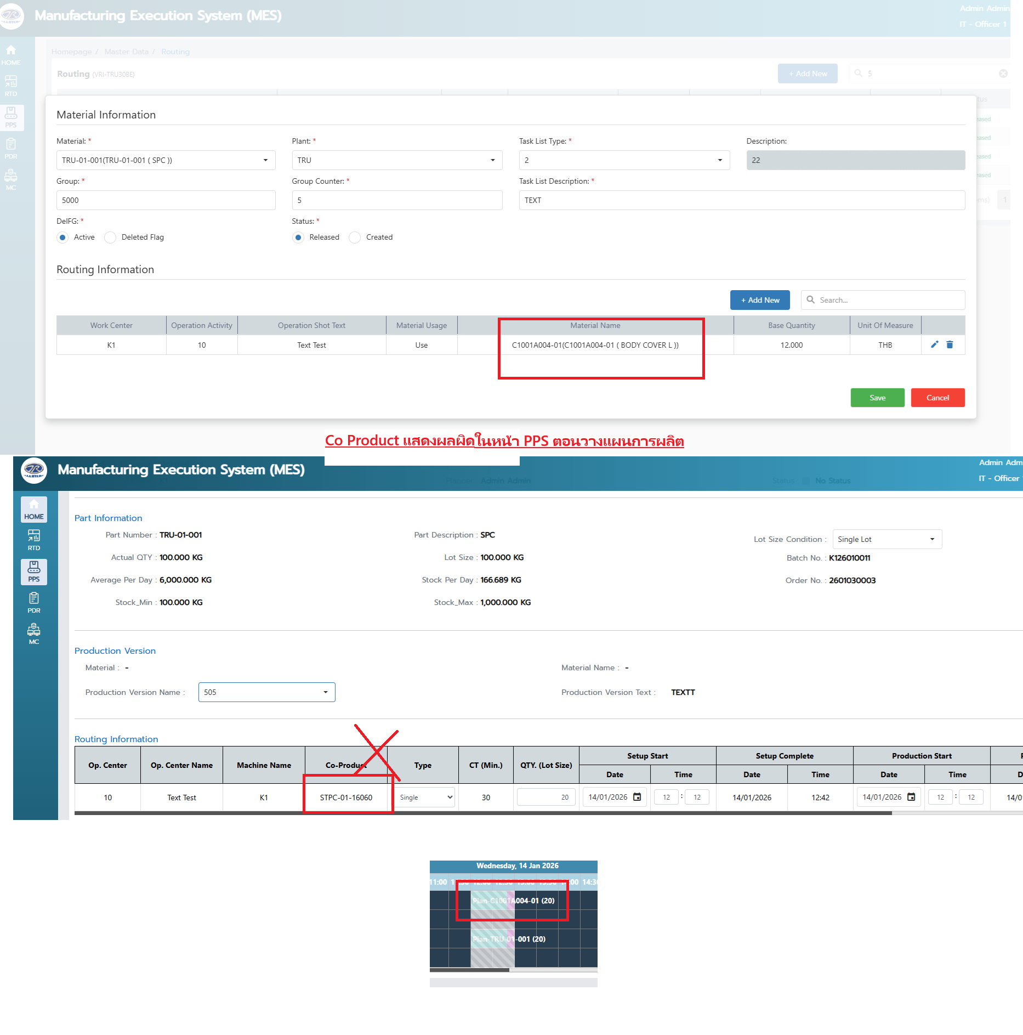Screen dimensions: 1023x1035
Task: Choose the Active DelFG radio button
Action: tap(63, 237)
